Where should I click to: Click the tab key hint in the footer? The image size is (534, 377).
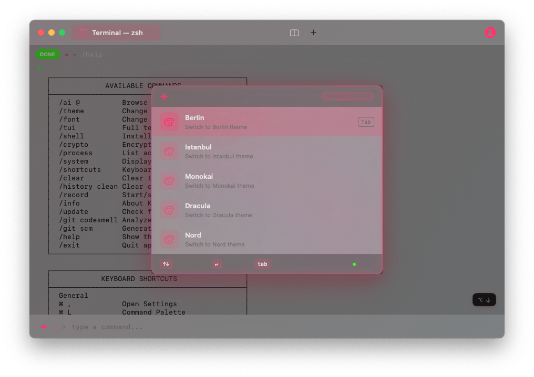pos(262,264)
